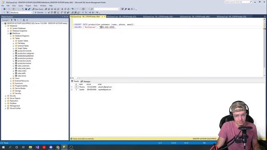
Task: Open the Discord taskbar icon
Action: tap(51, 147)
